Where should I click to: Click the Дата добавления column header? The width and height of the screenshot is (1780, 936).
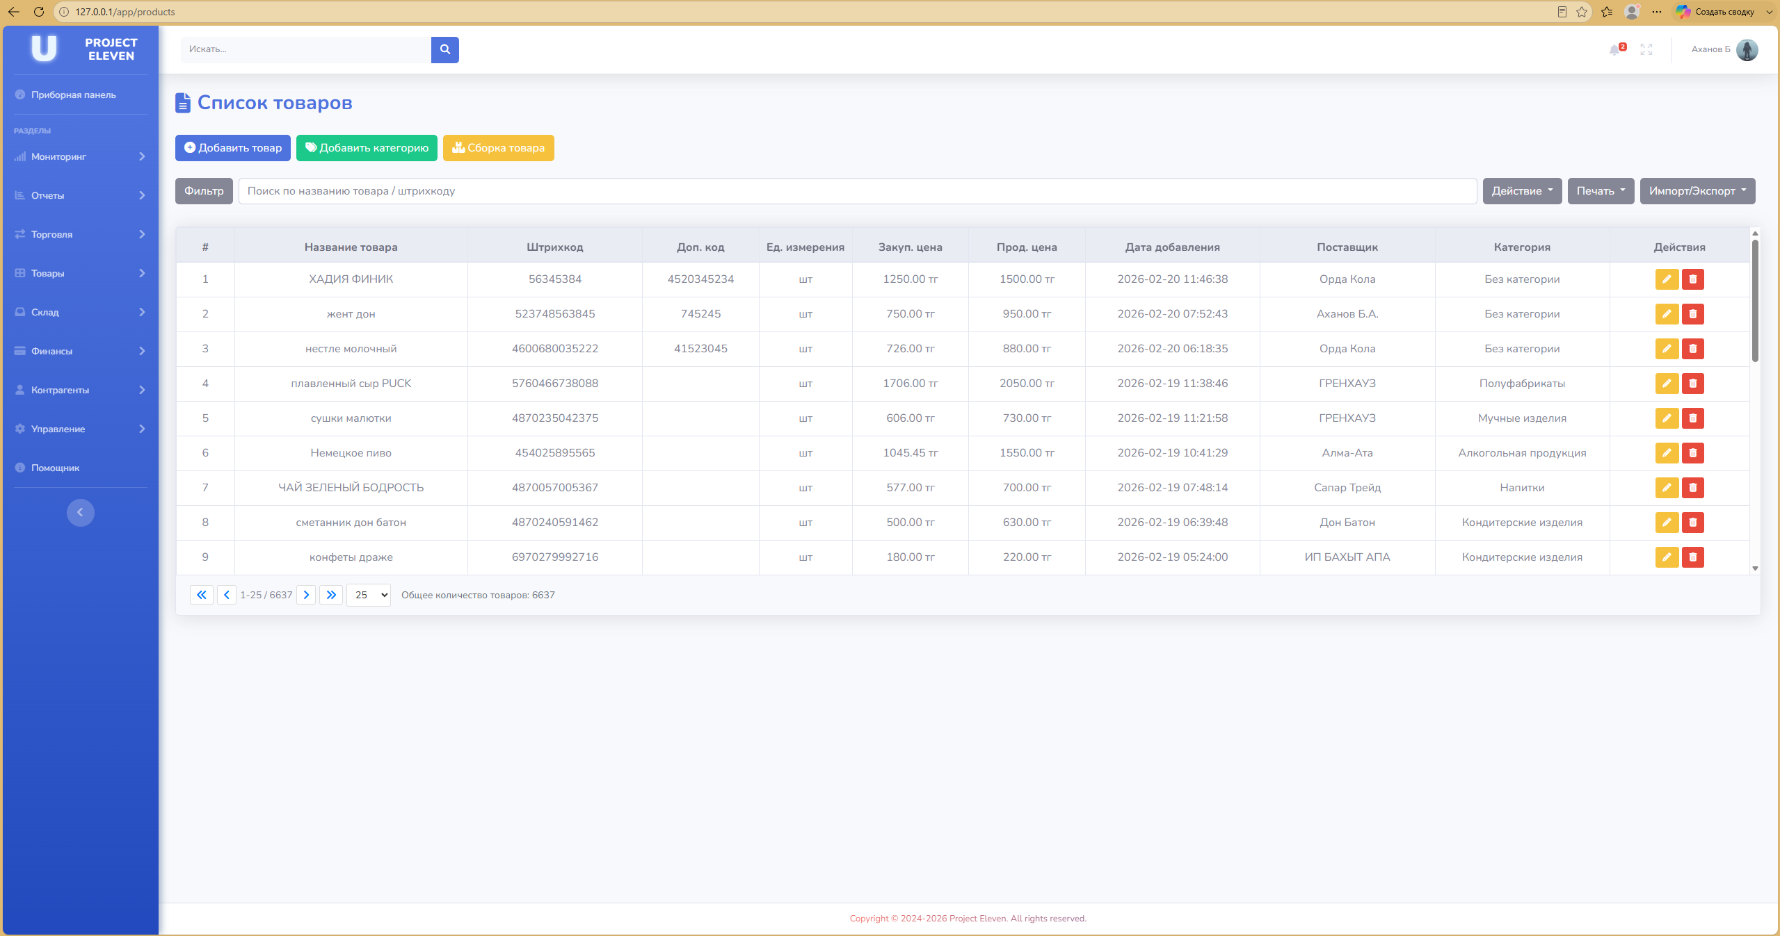pyautogui.click(x=1172, y=247)
